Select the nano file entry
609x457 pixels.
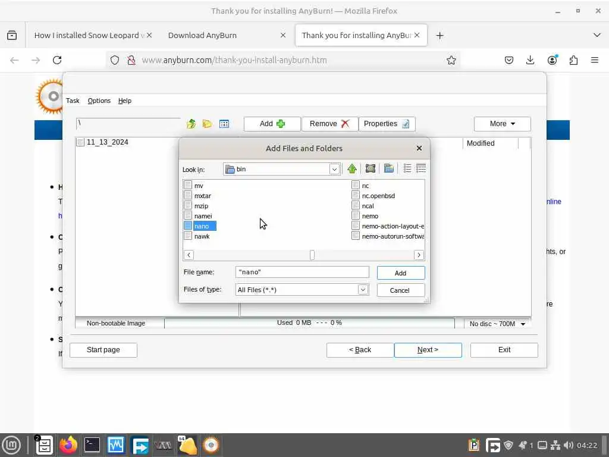201,226
